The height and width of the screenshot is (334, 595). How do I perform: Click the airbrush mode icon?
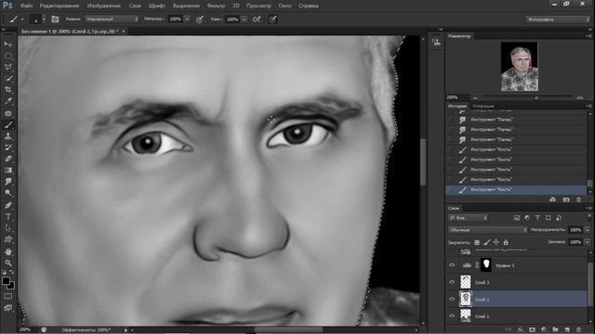click(257, 19)
